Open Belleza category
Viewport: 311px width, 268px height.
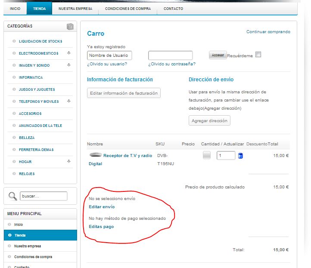point(27,138)
